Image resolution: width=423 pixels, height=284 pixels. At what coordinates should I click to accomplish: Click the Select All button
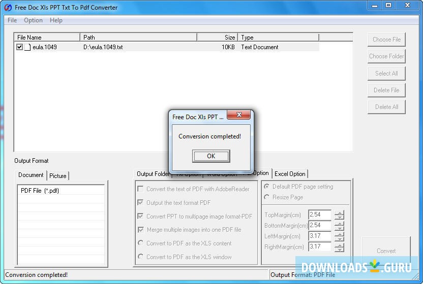point(386,74)
